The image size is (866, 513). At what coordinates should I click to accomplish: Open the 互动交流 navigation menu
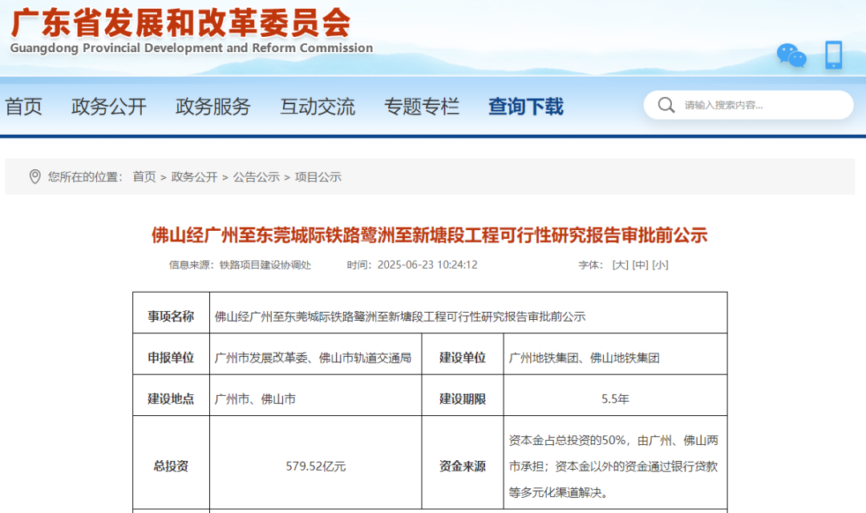click(x=318, y=107)
